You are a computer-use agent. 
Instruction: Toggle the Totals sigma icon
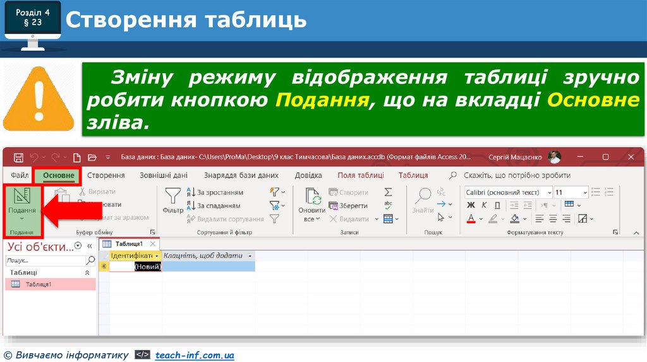point(388,192)
